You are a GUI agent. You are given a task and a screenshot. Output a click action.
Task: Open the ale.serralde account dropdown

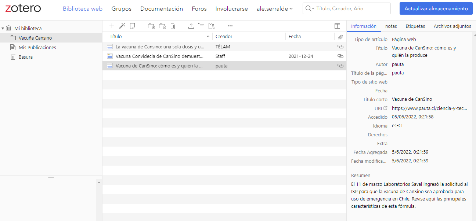(x=275, y=9)
